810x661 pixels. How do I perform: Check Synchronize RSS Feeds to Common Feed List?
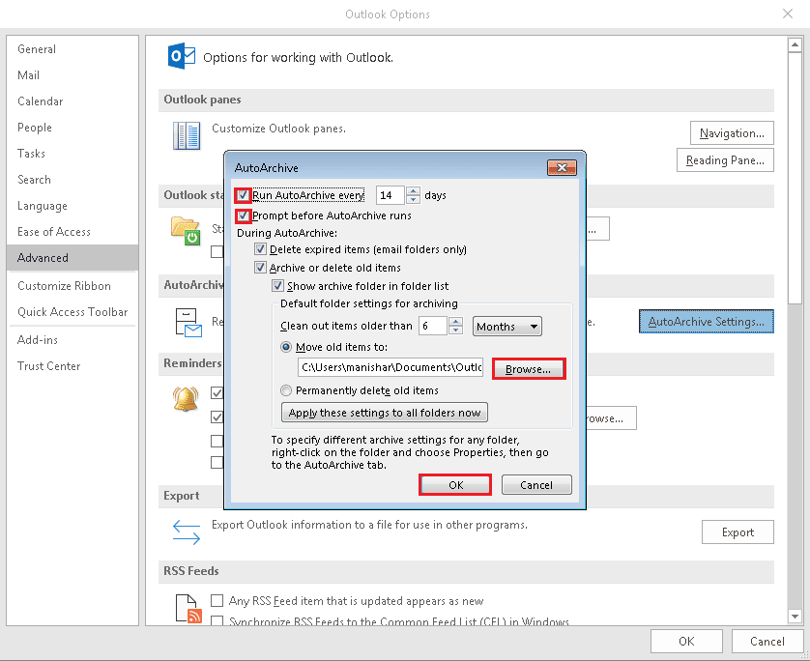[217, 620]
